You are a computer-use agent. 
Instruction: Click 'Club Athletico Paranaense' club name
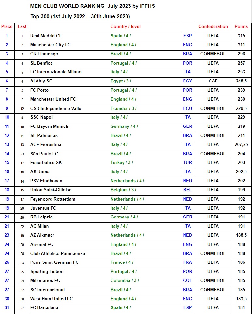58,253
